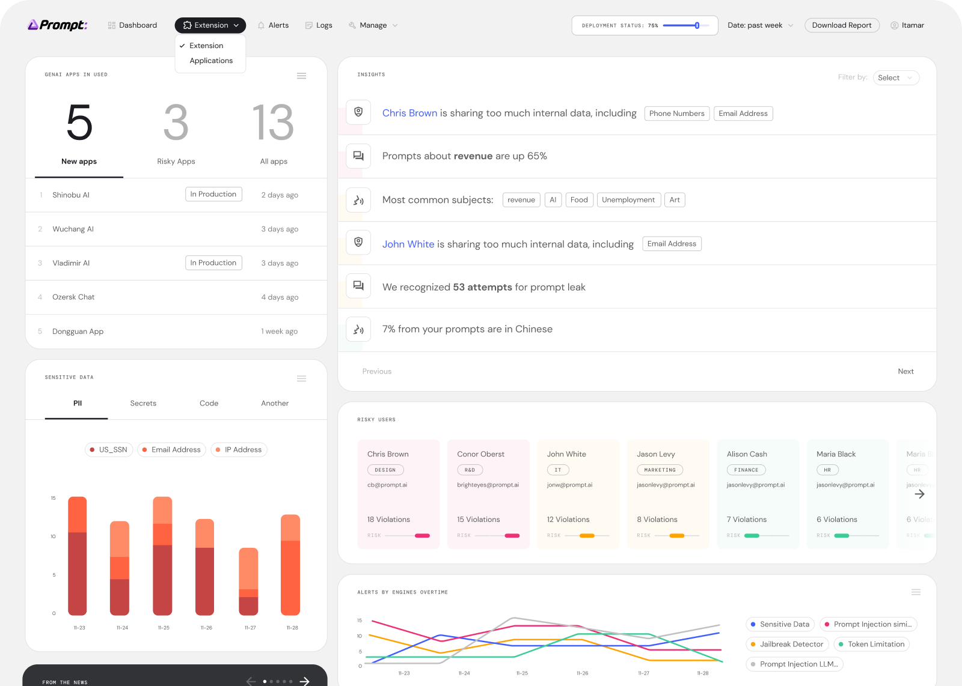Select the Dashboard grid icon
The height and width of the screenshot is (686, 962).
[111, 25]
